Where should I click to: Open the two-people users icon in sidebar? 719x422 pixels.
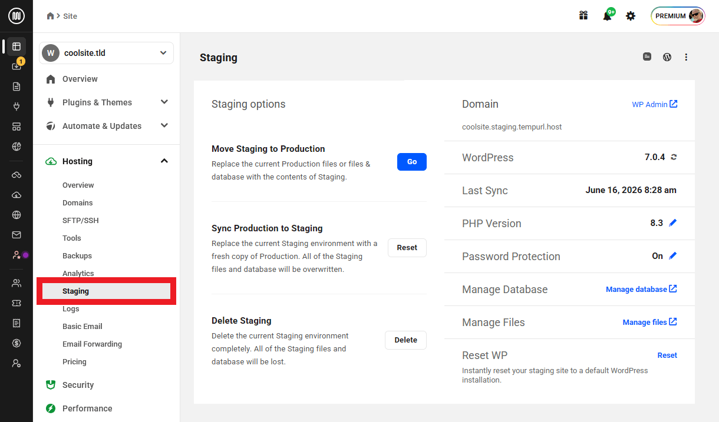coord(17,283)
